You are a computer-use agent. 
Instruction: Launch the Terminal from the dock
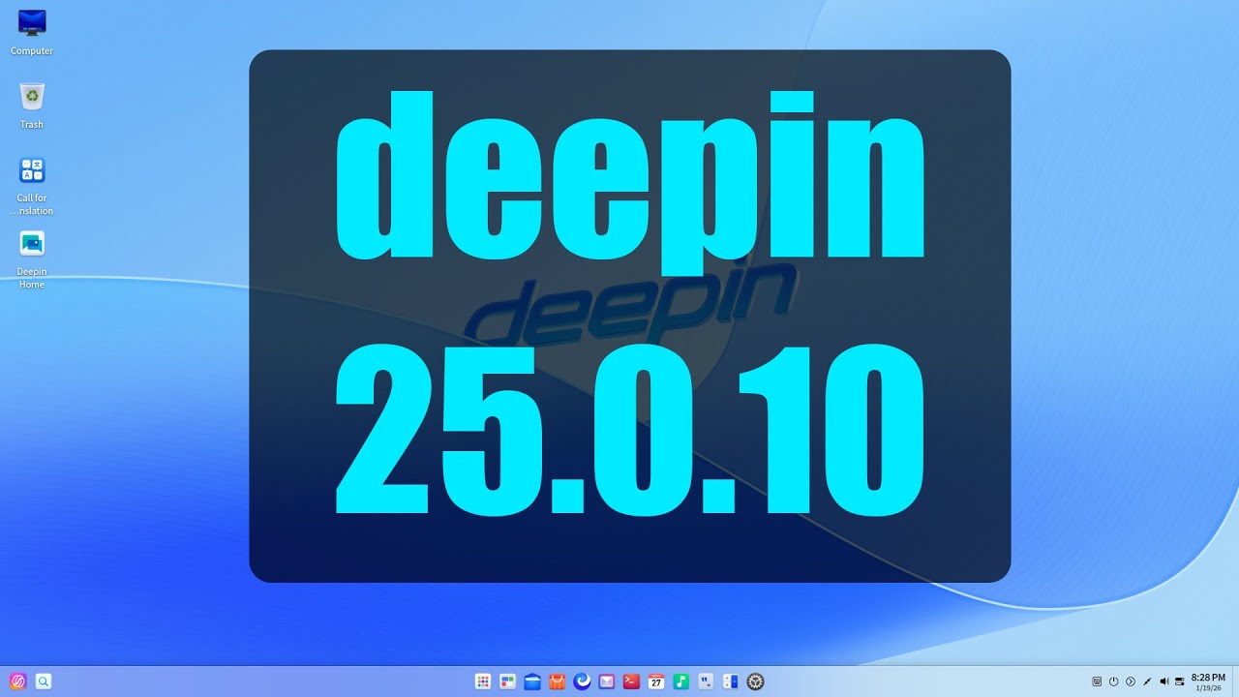pyautogui.click(x=631, y=682)
